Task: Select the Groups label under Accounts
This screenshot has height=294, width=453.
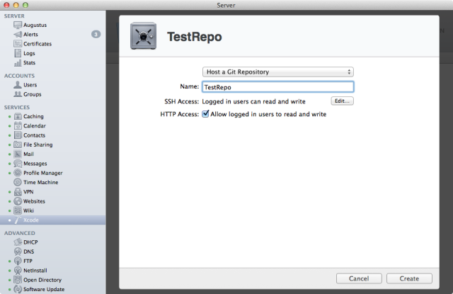Action: (33, 94)
